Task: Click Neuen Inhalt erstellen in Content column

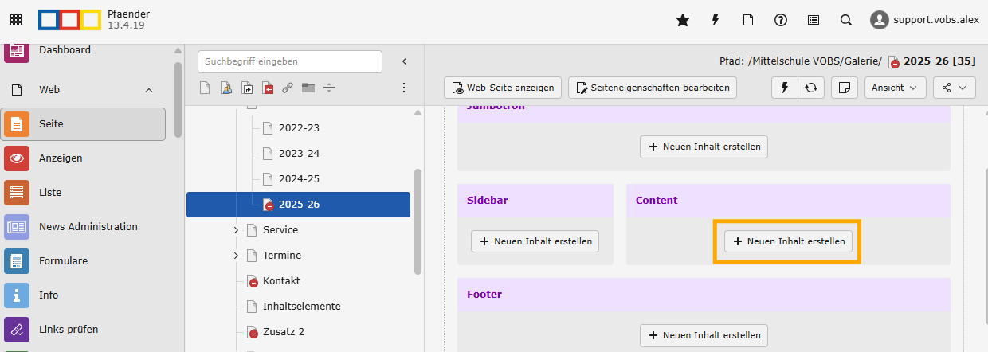Action: [788, 241]
